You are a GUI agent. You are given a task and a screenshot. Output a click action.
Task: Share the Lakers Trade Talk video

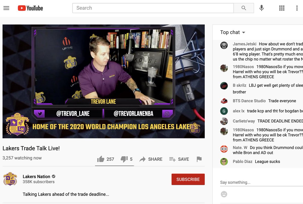(151, 159)
